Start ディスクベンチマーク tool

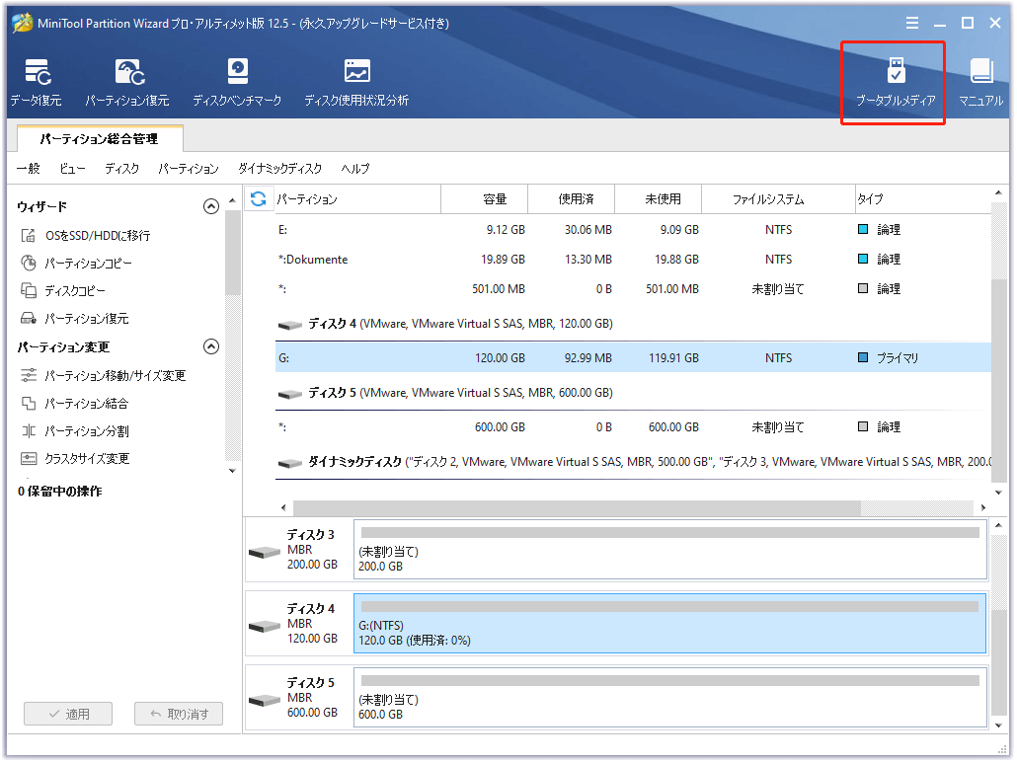point(237,81)
